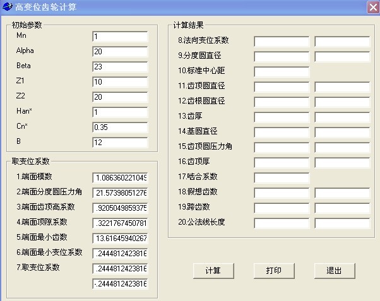Click first 20.公法线长度 result field
Image resolution: width=380 pixels, height=301 pixels.
point(282,223)
